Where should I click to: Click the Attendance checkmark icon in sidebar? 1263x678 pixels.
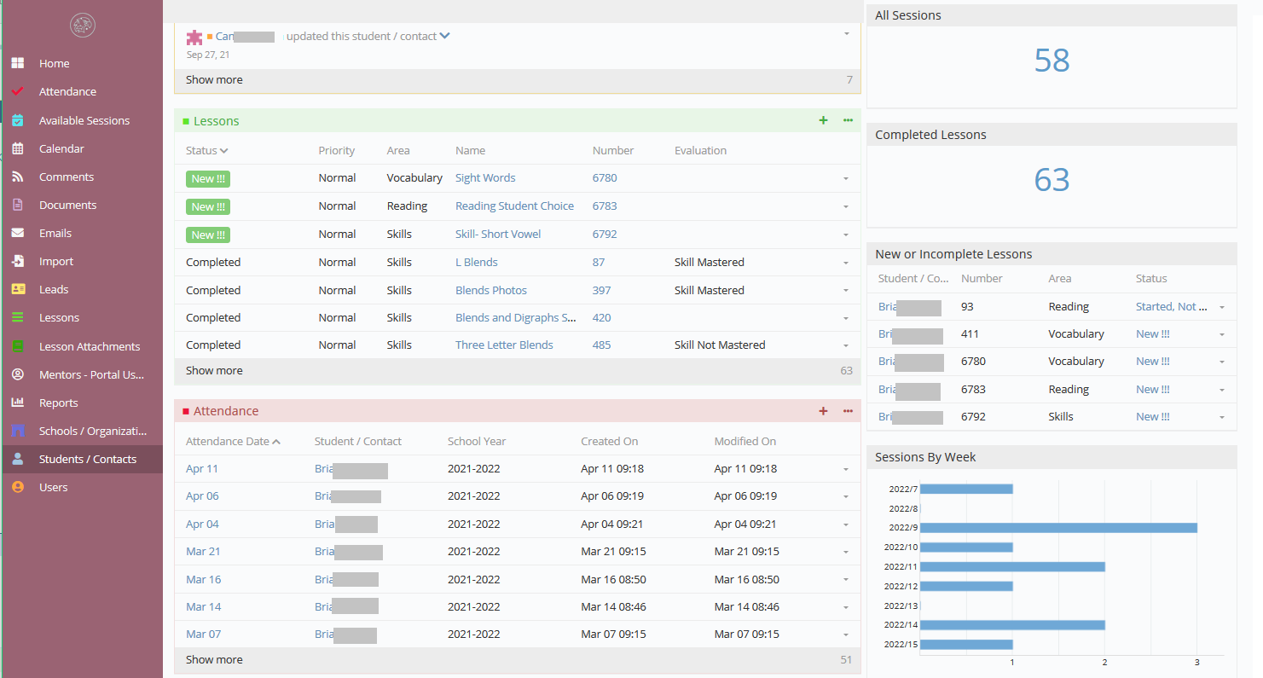18,92
